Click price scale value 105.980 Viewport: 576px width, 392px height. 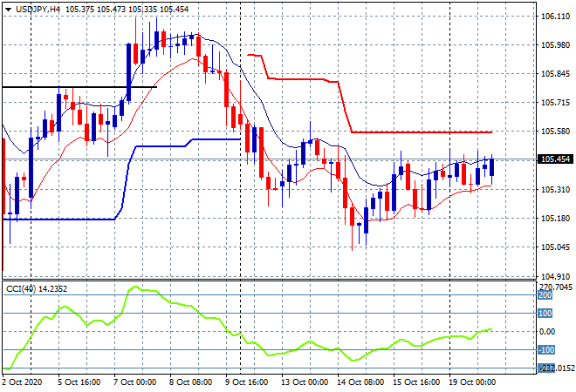click(x=555, y=44)
